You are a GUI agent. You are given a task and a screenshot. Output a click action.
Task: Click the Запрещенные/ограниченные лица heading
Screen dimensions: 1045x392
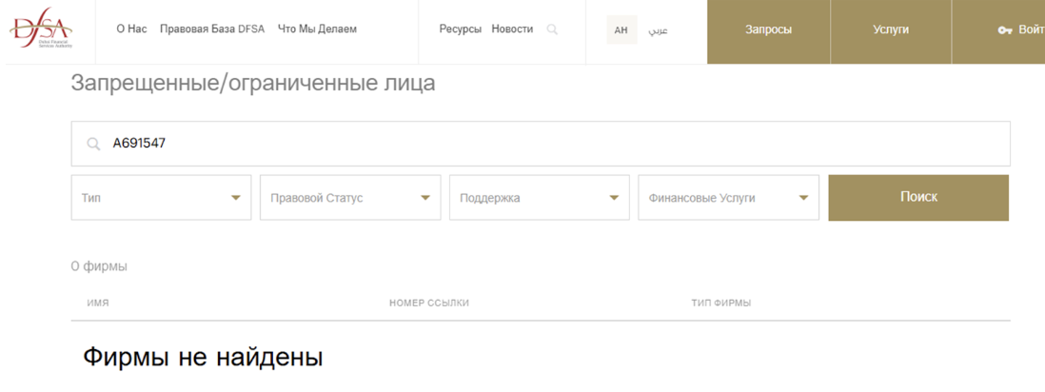point(253,84)
